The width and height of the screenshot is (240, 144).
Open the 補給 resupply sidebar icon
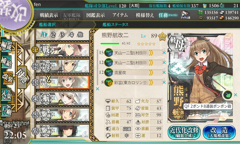coord(6,62)
